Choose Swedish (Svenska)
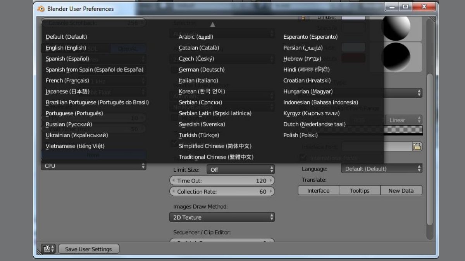This screenshot has height=261, width=465. pyautogui.click(x=201, y=124)
